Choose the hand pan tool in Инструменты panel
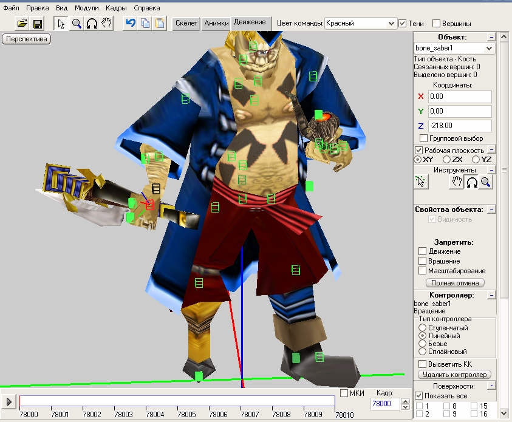512x422 pixels. (456, 182)
